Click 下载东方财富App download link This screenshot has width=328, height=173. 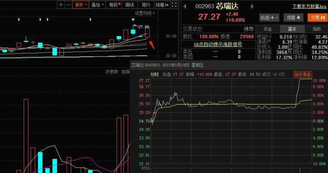coord(309,6)
